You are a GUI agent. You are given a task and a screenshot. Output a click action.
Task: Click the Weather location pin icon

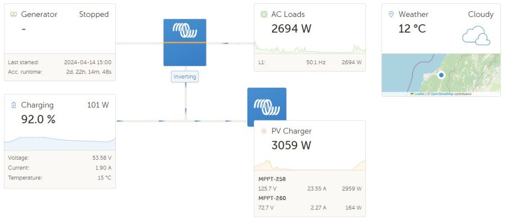click(391, 14)
